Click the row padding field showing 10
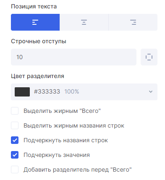 coord(73,57)
